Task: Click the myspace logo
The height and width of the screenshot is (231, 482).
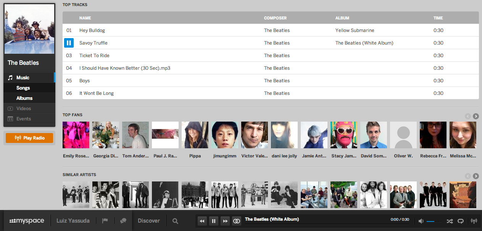Action: 27,221
